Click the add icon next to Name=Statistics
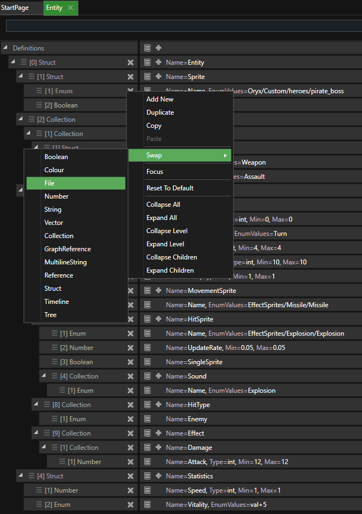This screenshot has width=362, height=514. 159,476
